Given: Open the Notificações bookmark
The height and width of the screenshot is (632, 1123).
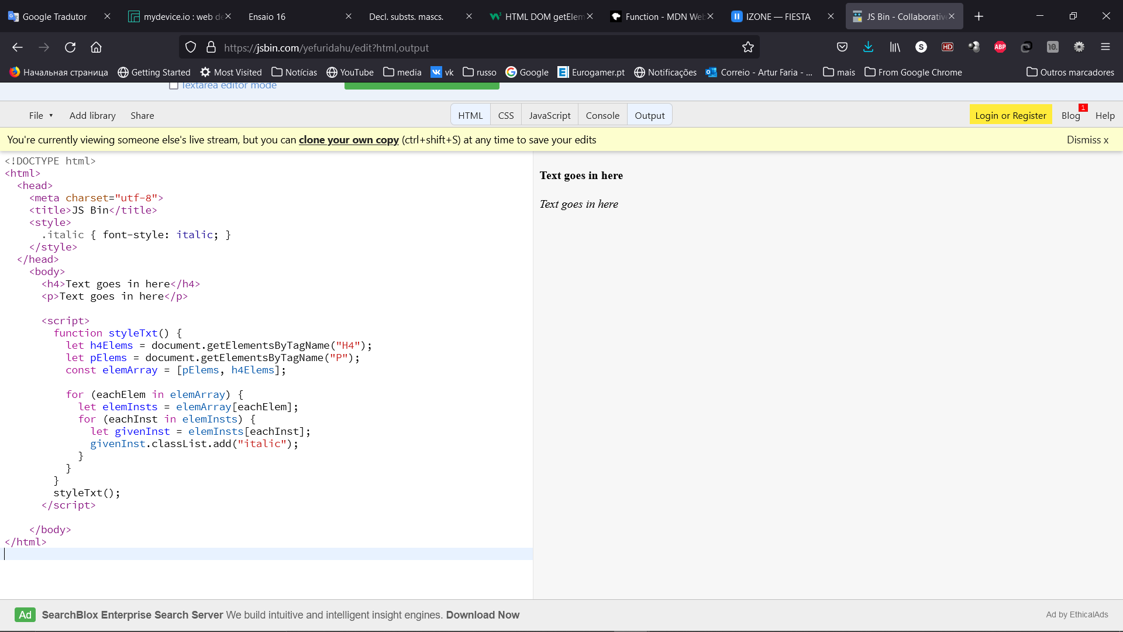Looking at the screenshot, I should click(666, 73).
